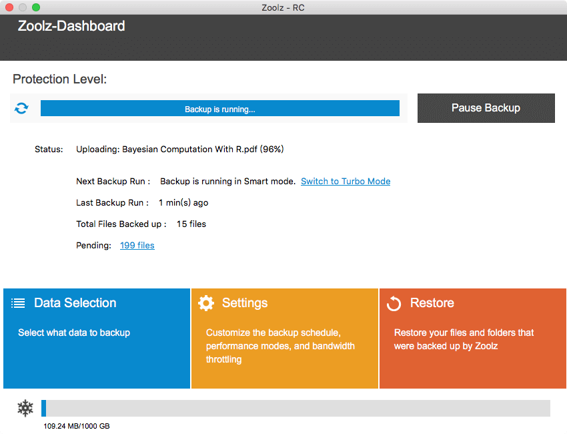Click the Settings gear icon
The width and height of the screenshot is (567, 434).
206,303
